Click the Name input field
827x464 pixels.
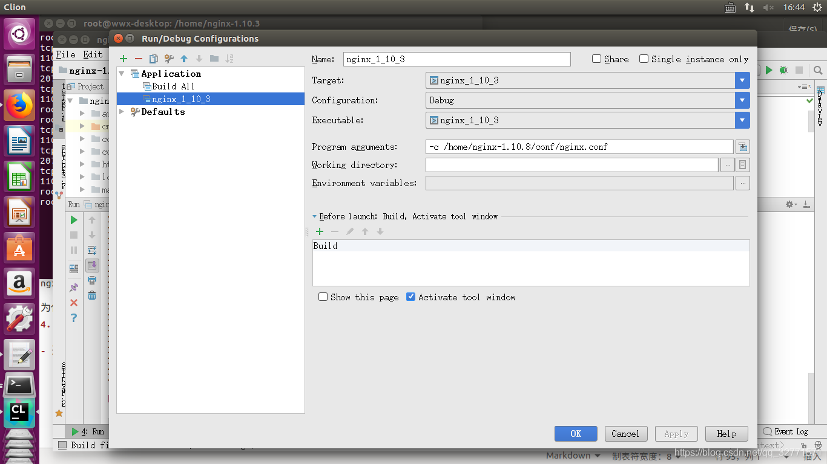[x=456, y=59]
